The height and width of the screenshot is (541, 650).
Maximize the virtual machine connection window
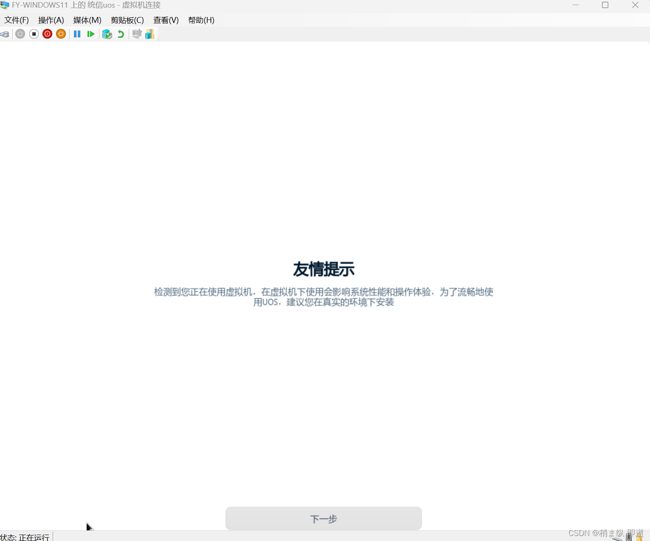(x=605, y=5)
